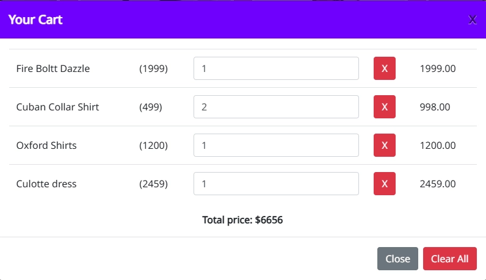Remove Fire Boltt Dazzle from cart
This screenshot has height=280, width=486.
tap(384, 68)
